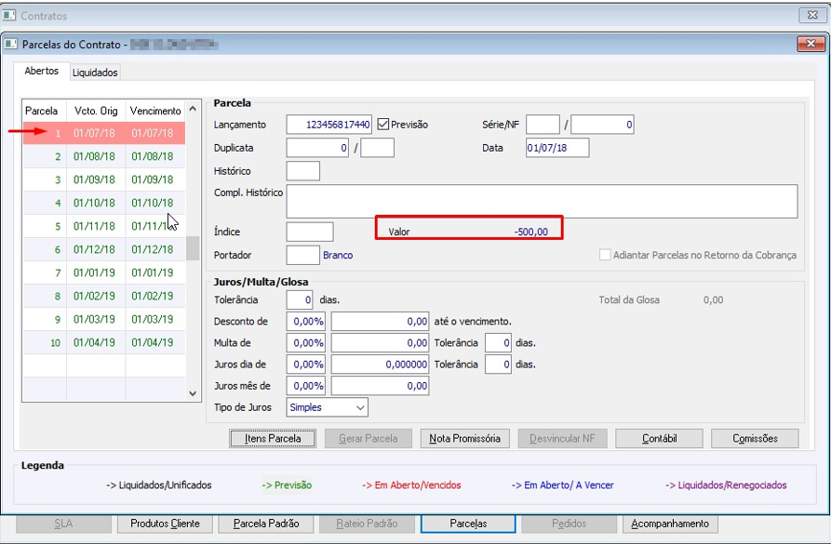Click the Parcelas do Contrato window icon

coord(11,44)
